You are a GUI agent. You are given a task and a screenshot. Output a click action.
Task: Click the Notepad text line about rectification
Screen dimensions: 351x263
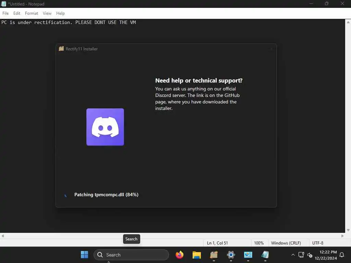(69, 22)
